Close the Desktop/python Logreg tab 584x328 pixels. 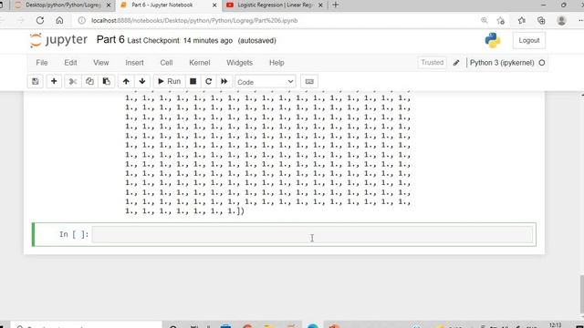pyautogui.click(x=109, y=5)
